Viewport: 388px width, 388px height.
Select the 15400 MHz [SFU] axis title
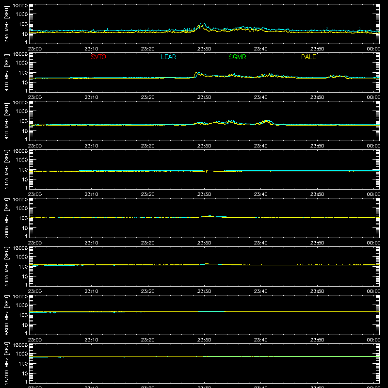(6, 363)
